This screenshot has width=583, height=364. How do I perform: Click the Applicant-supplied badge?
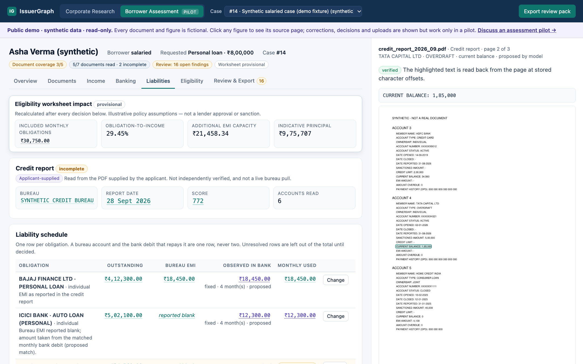coord(39,178)
